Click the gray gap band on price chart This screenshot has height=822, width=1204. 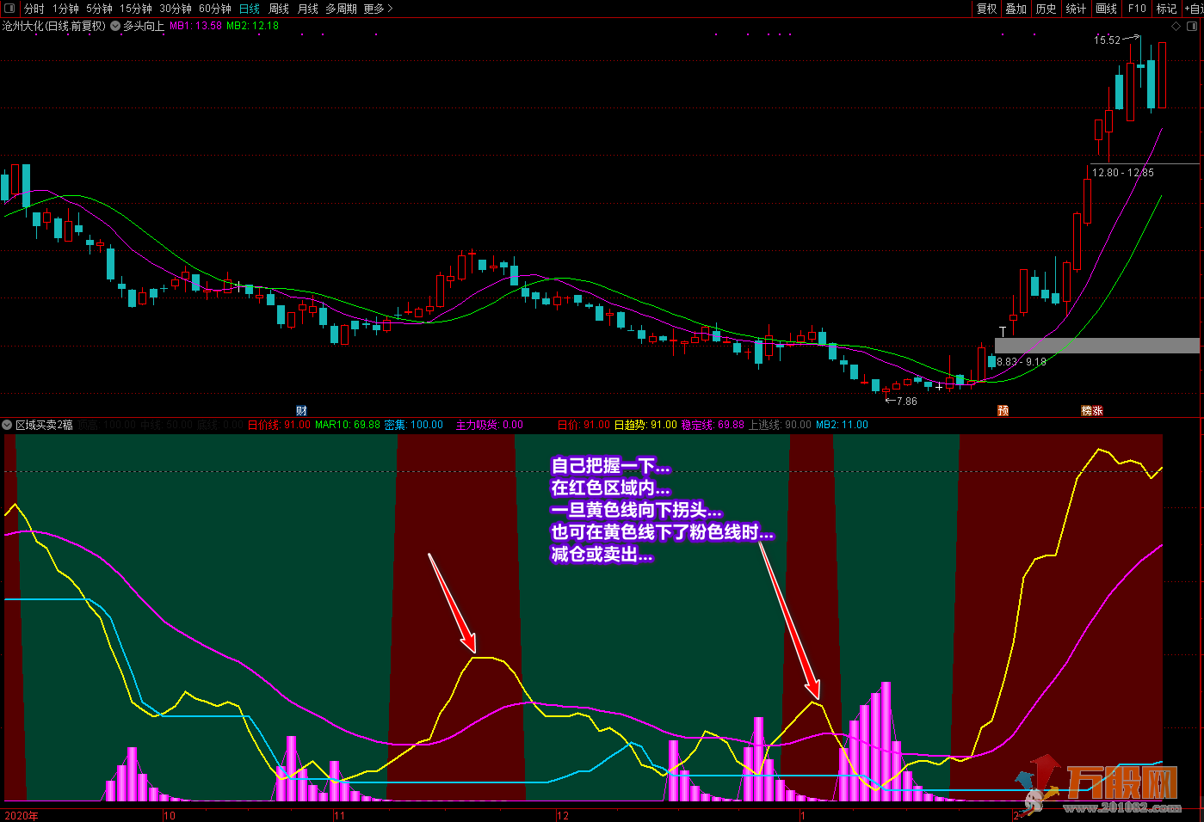1096,346
